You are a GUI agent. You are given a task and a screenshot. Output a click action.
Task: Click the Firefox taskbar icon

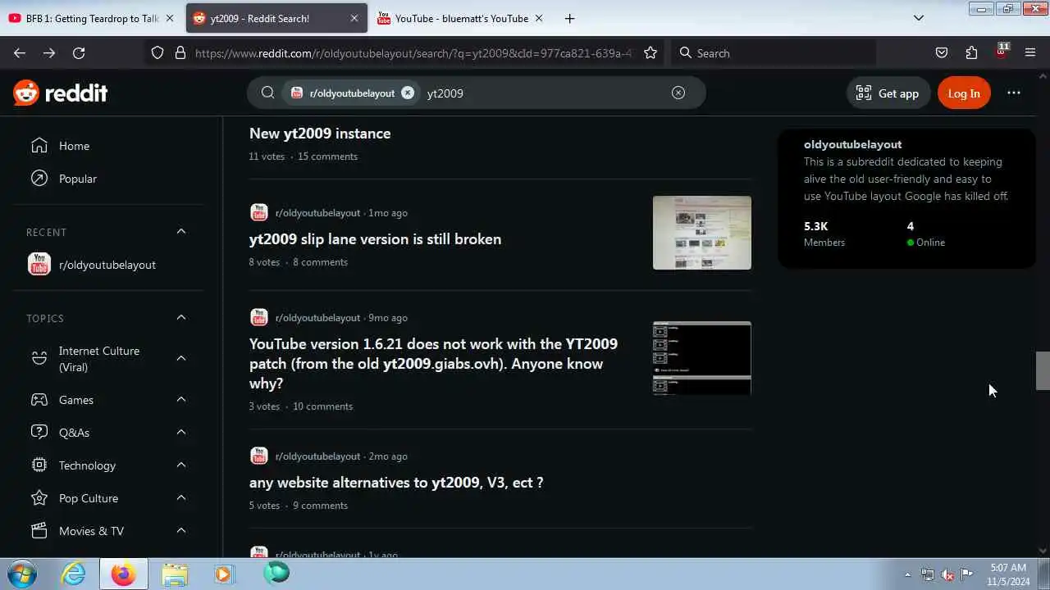pos(124,574)
